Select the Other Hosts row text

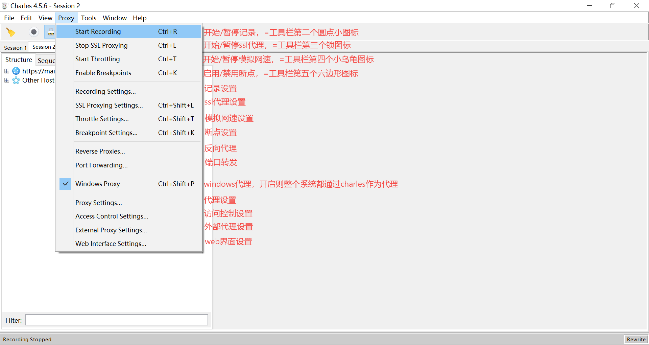point(38,80)
